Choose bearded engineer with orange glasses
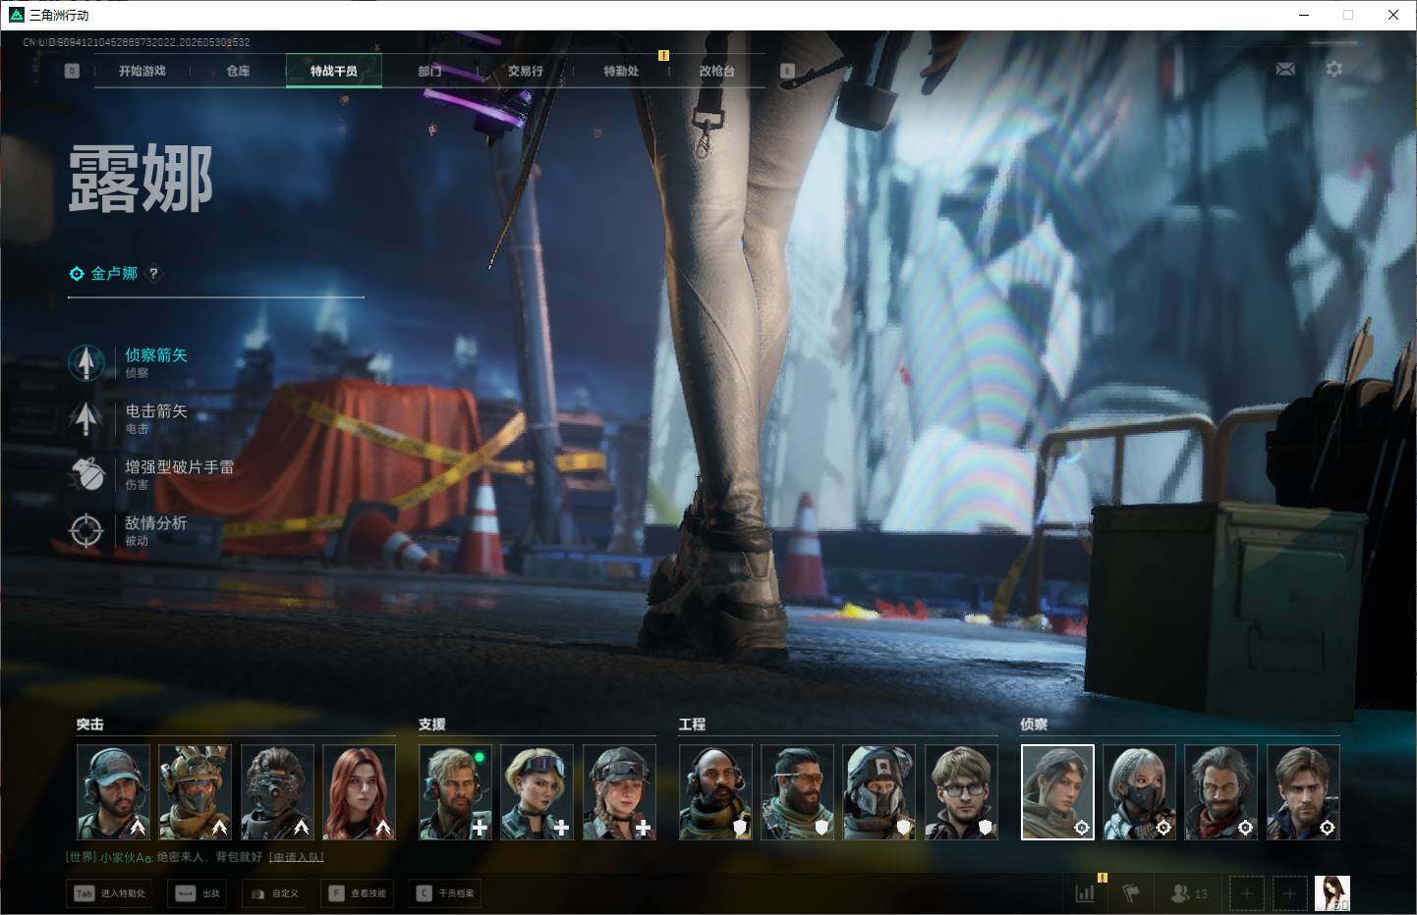The image size is (1417, 915). point(797,791)
